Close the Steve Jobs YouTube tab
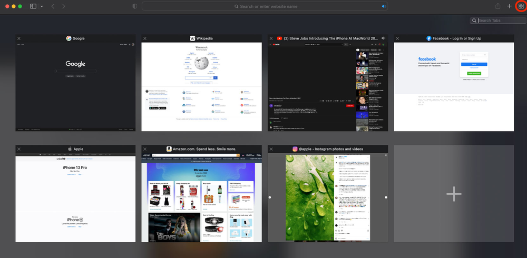527x258 pixels. [x=271, y=38]
